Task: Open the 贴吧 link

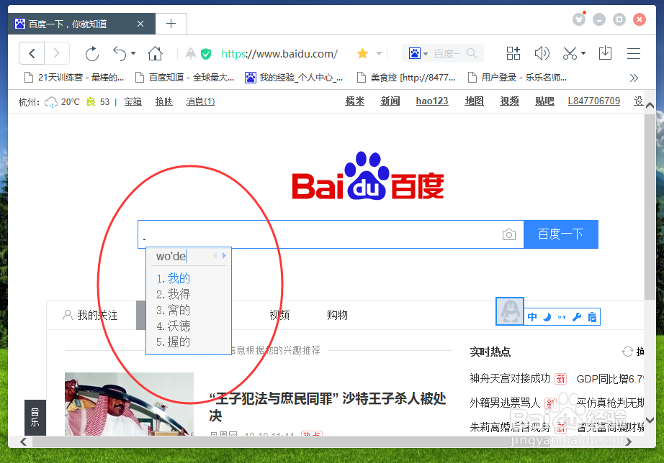Action: pos(544,101)
